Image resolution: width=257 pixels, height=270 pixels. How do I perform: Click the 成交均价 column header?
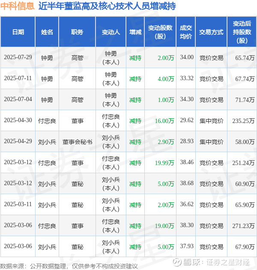[186, 32]
